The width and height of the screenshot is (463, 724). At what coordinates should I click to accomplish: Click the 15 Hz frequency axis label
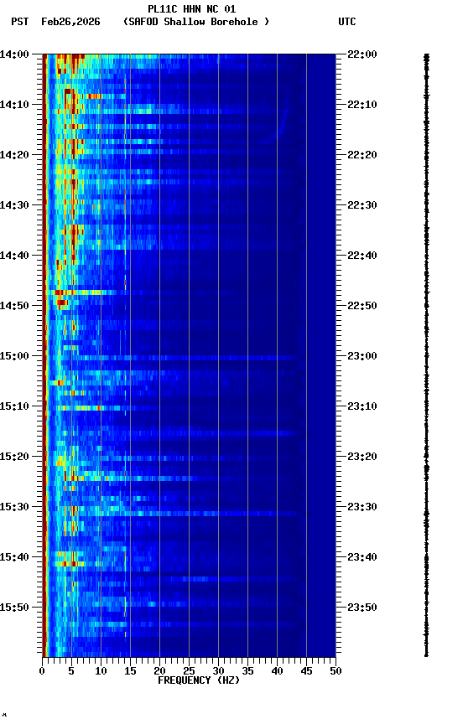(x=130, y=671)
